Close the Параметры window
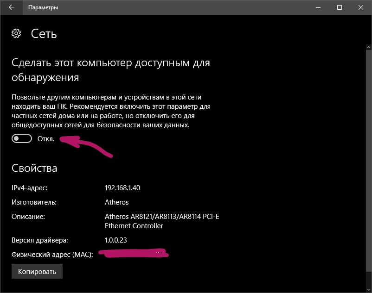 tap(361, 7)
